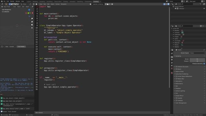Click the Viewport samples value field
The width and height of the screenshot is (206, 116).
pos(197,61)
